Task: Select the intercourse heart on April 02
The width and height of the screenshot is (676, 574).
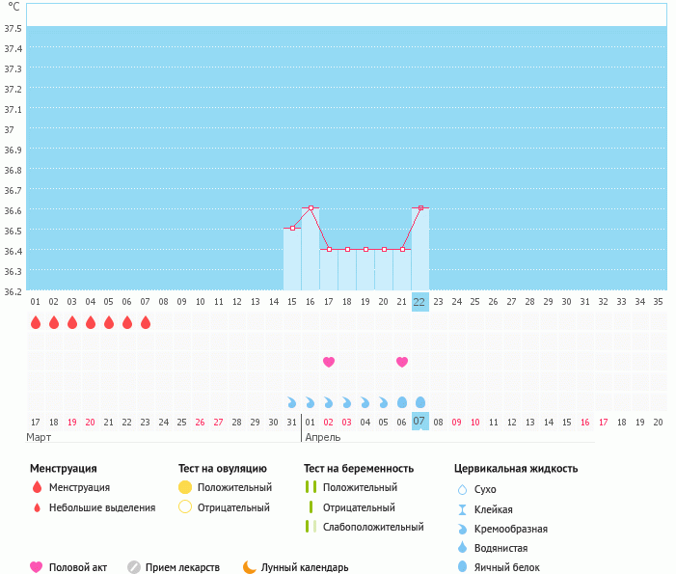Action: (x=329, y=363)
